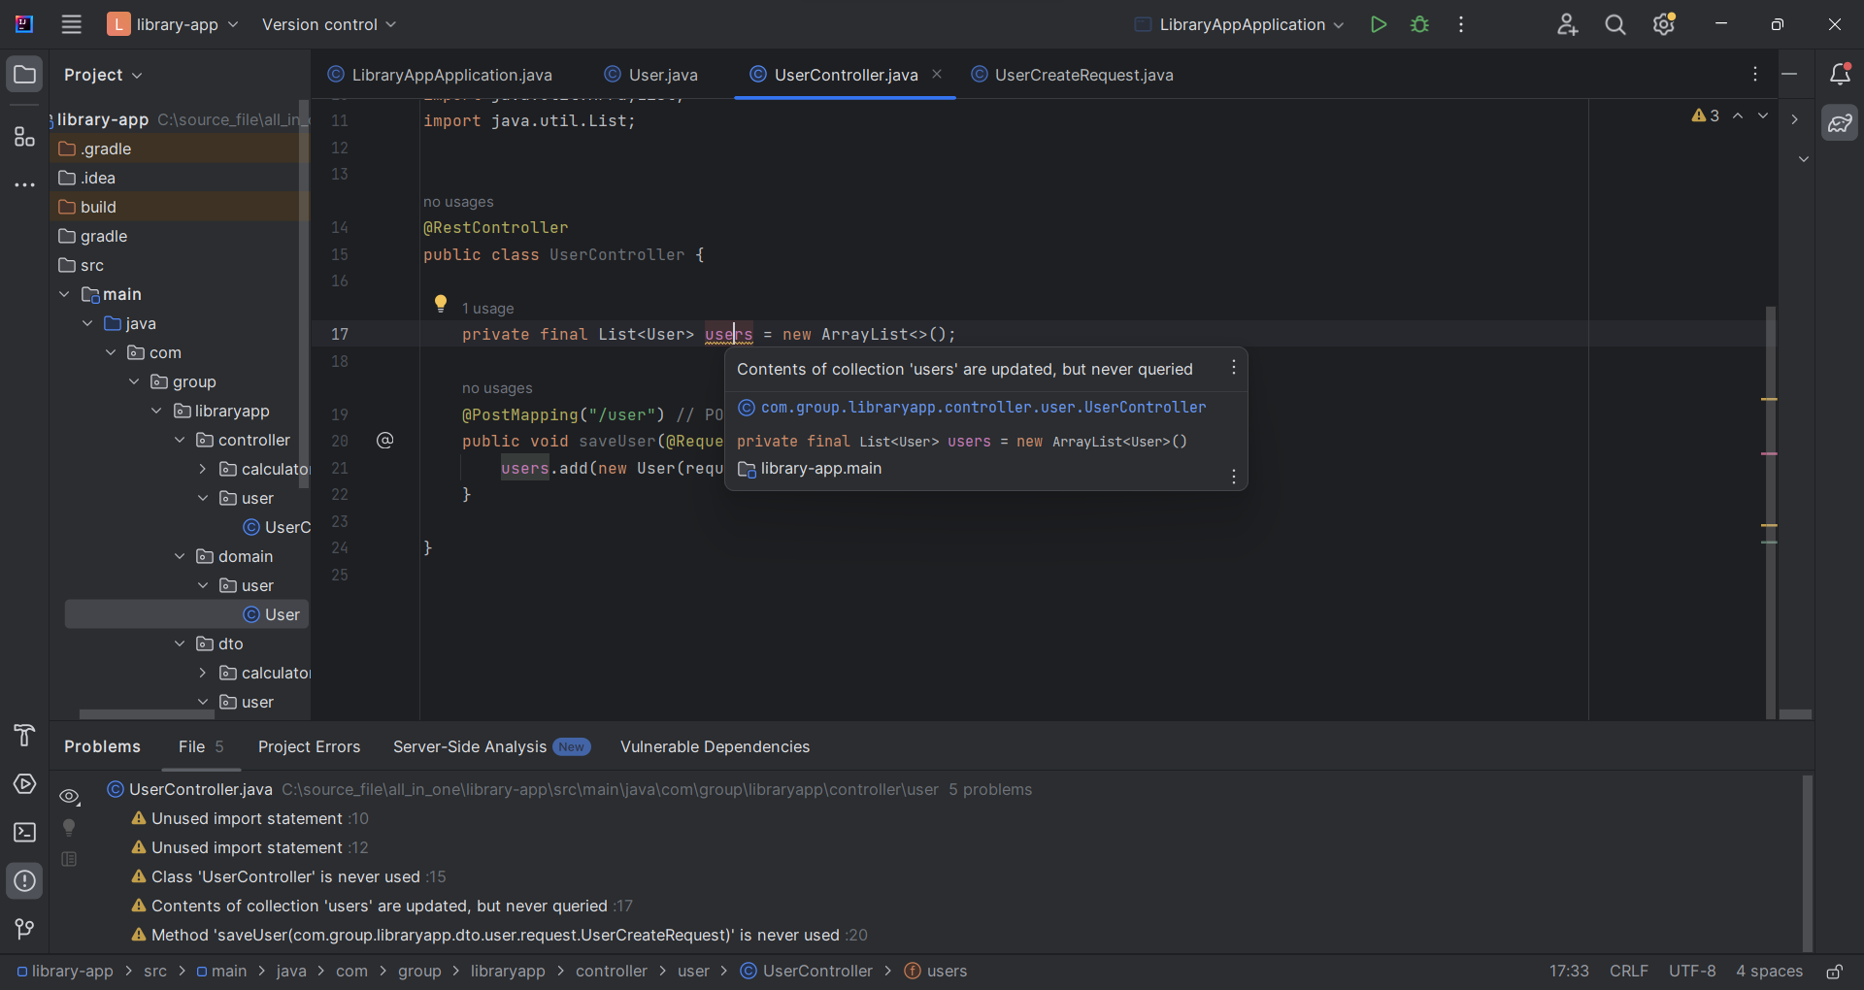Click the gutter endpoint icon on line 20

[385, 441]
